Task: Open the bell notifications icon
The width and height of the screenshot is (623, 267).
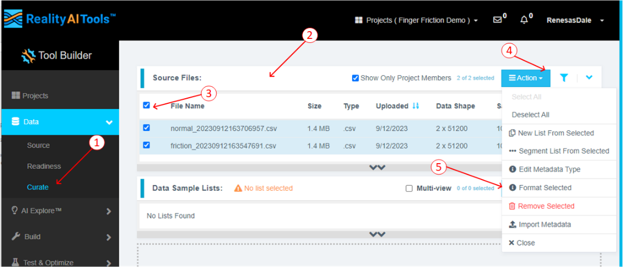Action: [525, 20]
